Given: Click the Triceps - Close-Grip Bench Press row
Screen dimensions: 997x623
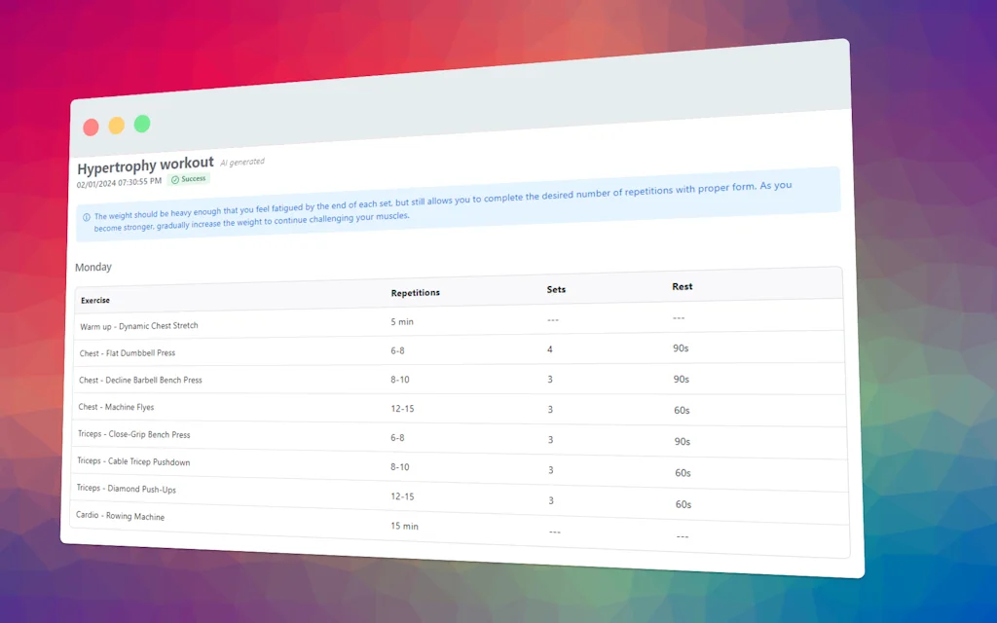Looking at the screenshot, I should 133,434.
